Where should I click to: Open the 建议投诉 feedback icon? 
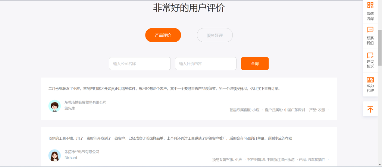pyautogui.click(x=370, y=55)
